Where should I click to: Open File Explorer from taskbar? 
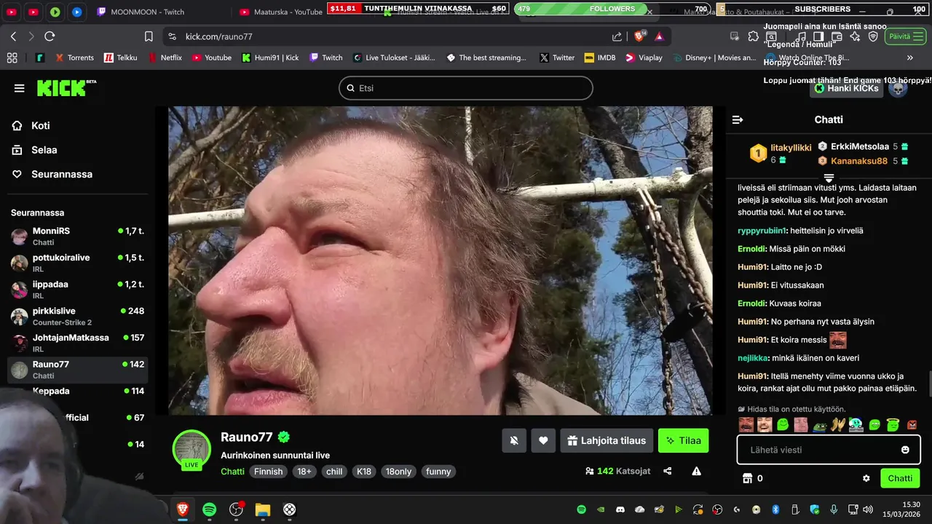pyautogui.click(x=263, y=509)
